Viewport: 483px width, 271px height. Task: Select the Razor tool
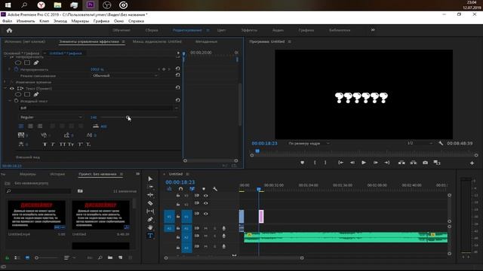[x=150, y=203]
